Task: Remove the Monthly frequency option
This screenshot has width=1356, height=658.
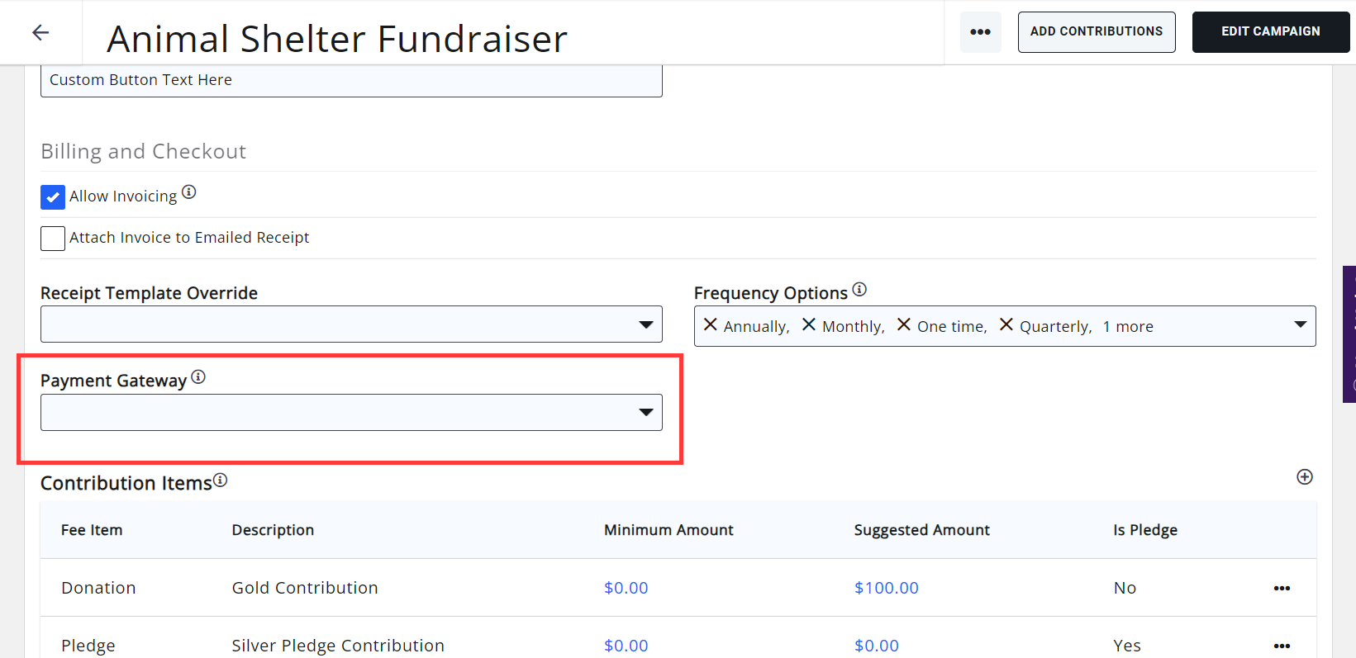Action: (809, 325)
